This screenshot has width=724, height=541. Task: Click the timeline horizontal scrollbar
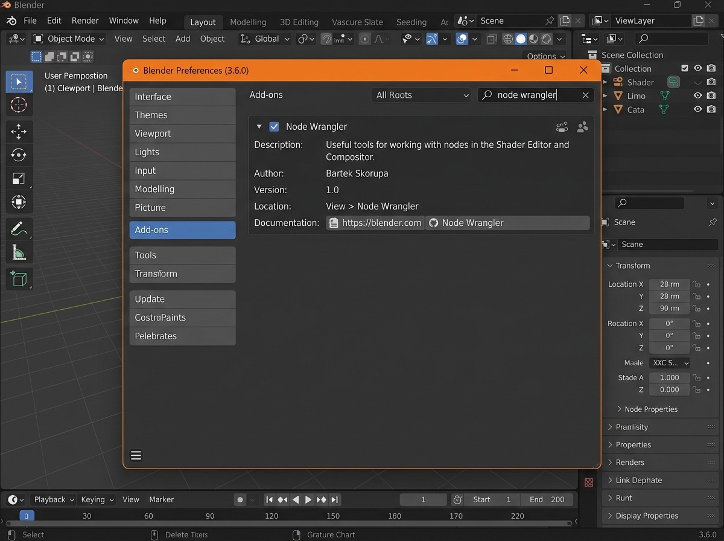pos(288,523)
